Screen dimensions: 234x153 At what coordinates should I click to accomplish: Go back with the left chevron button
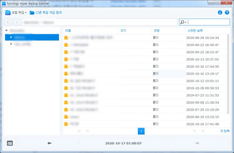point(8,22)
